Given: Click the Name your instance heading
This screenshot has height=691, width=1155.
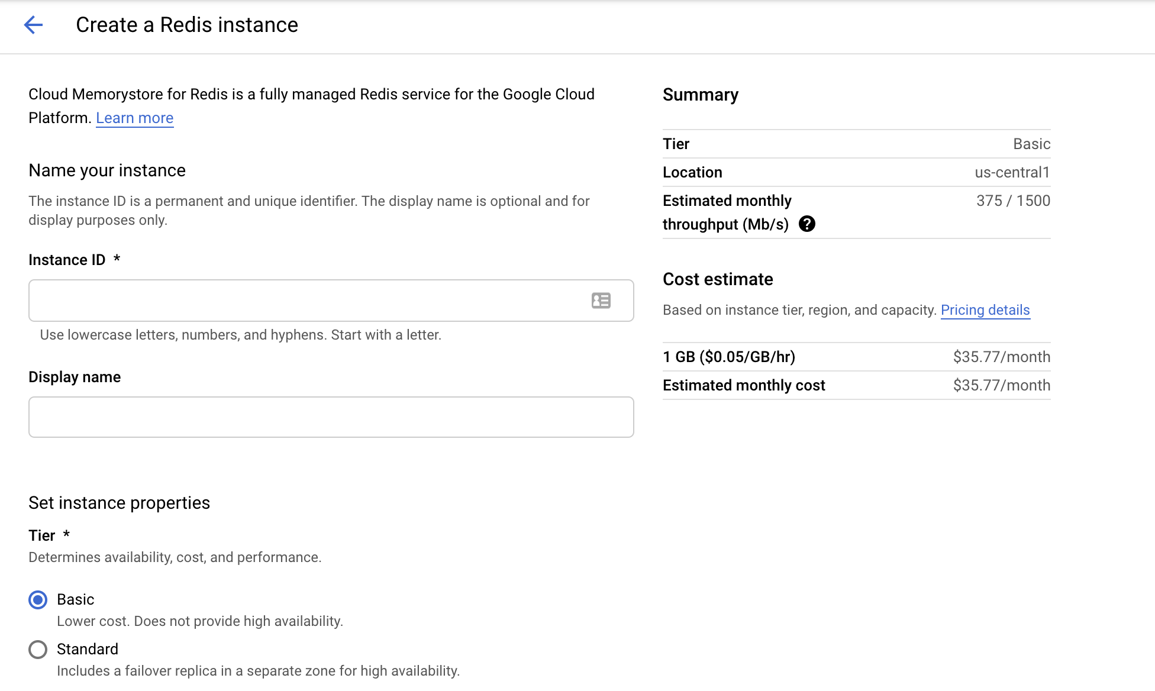Looking at the screenshot, I should tap(107, 170).
